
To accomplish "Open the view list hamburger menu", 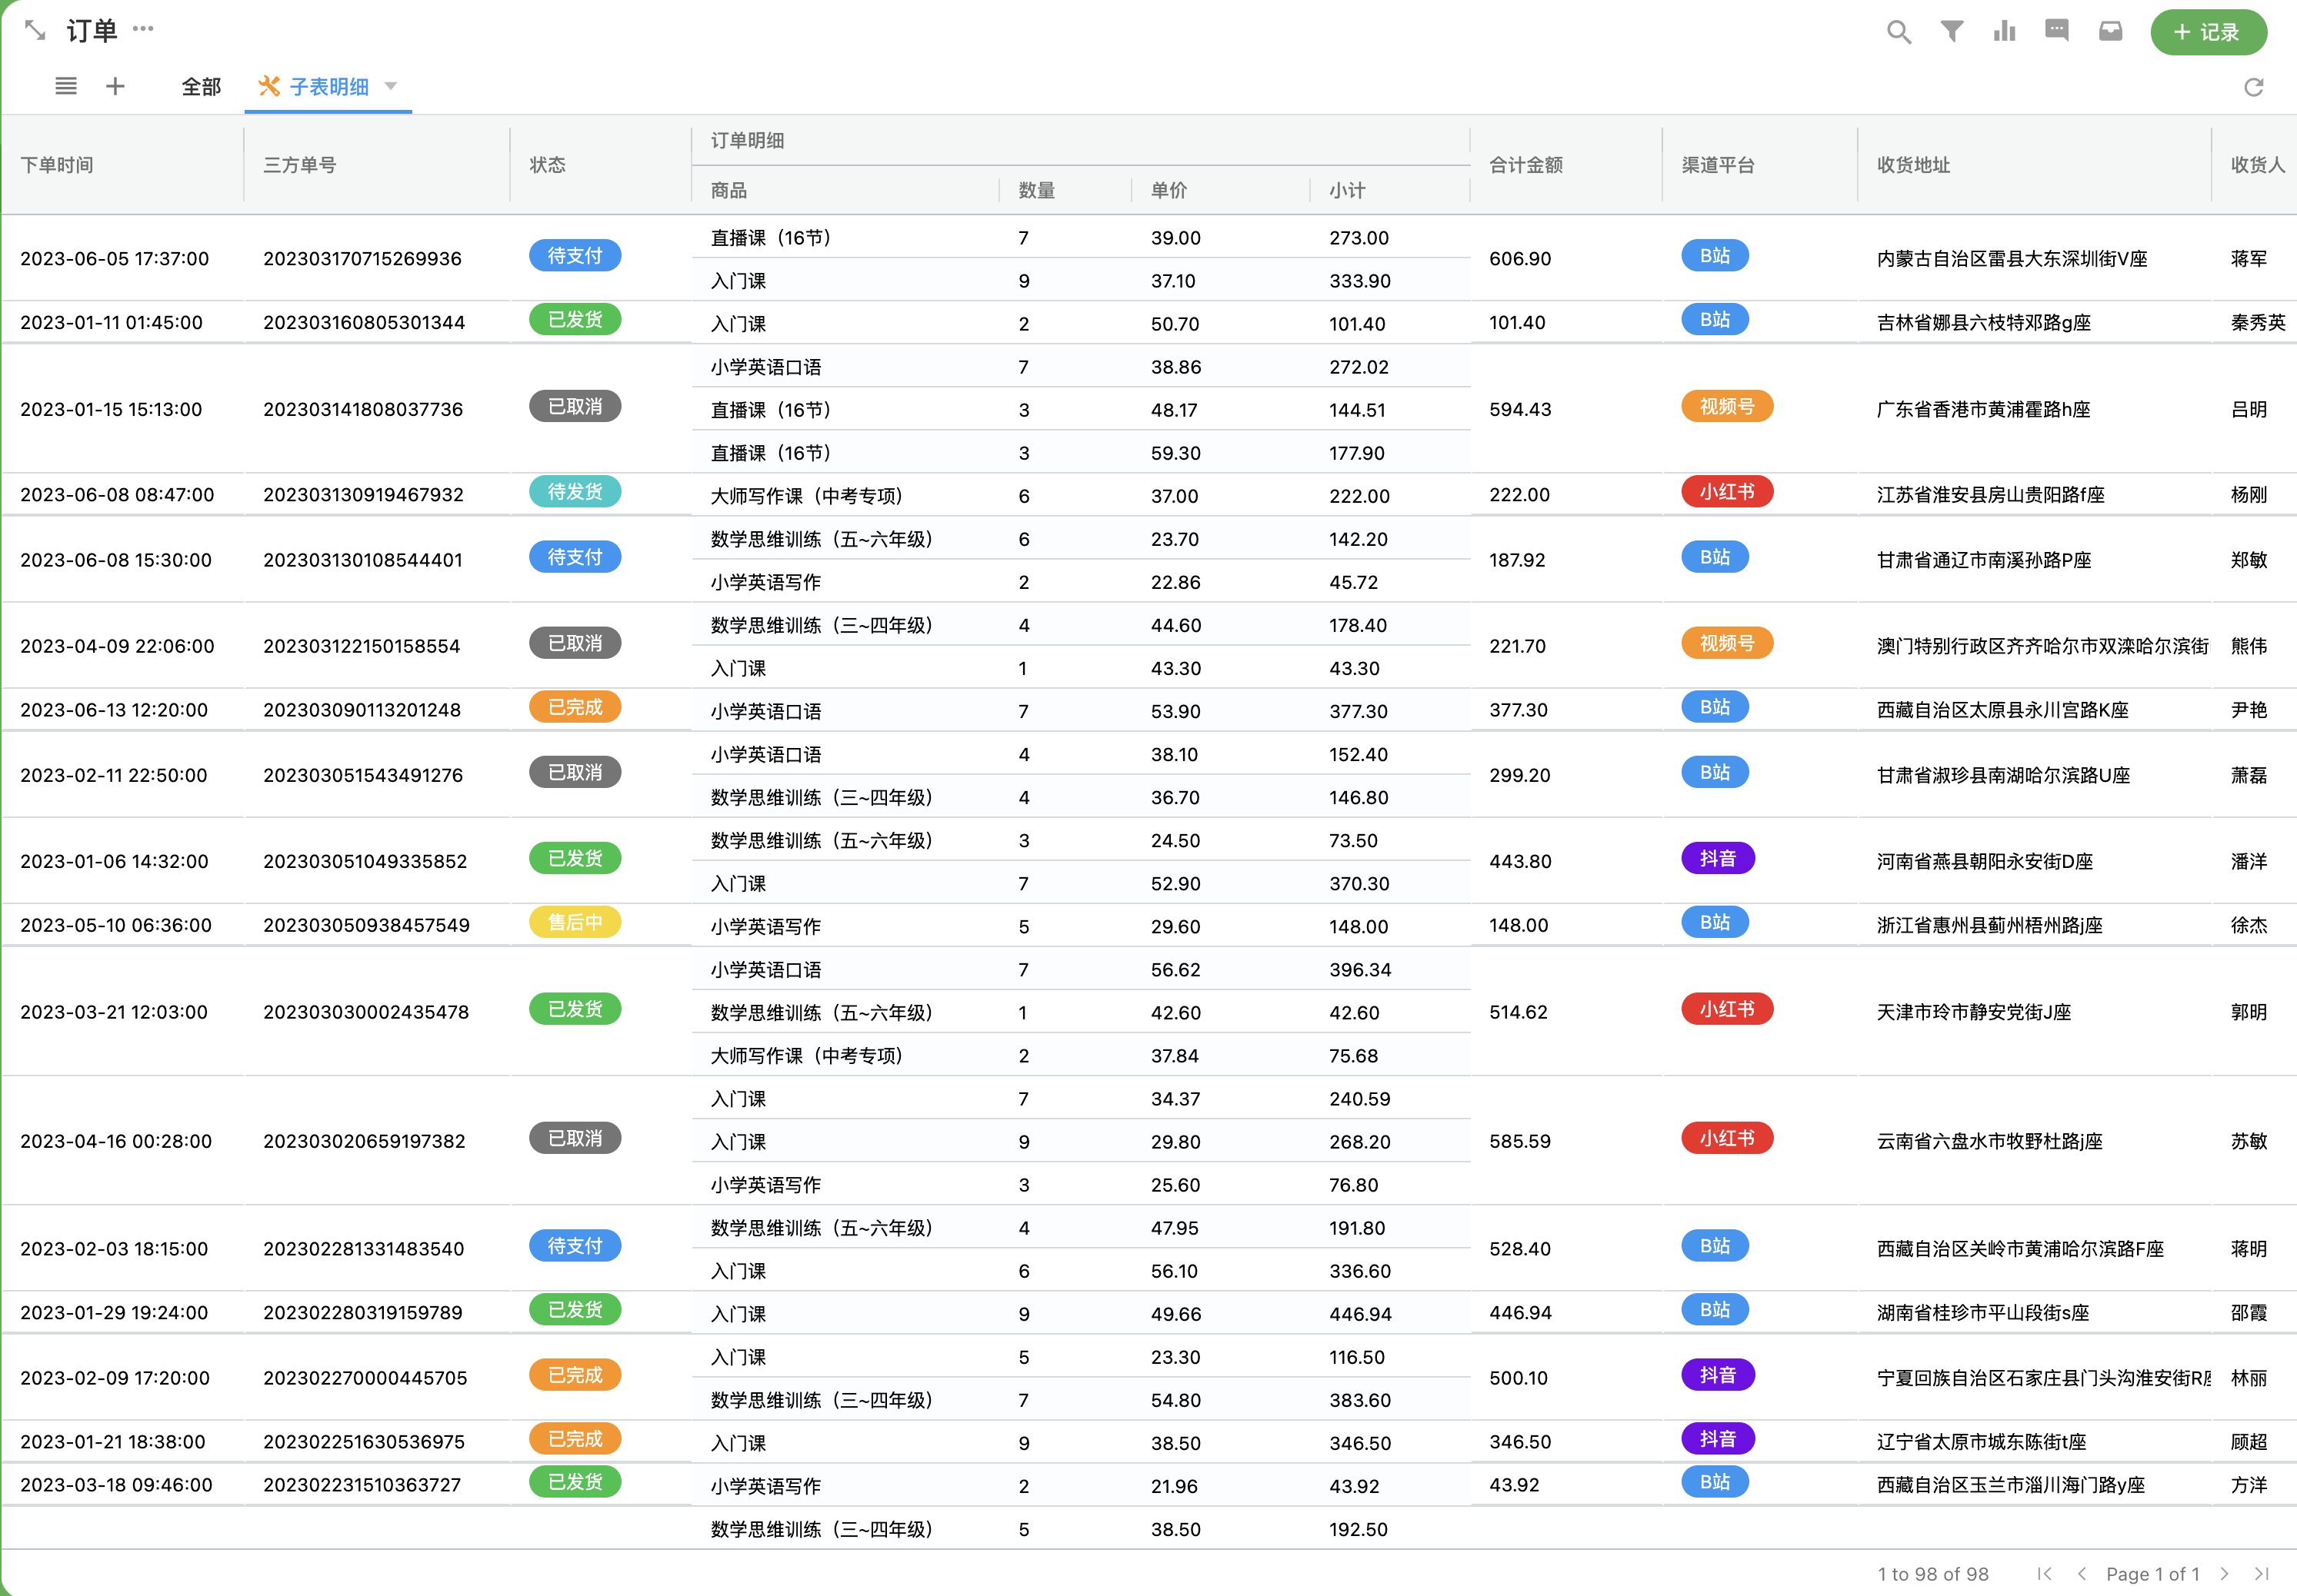I will 66,86.
